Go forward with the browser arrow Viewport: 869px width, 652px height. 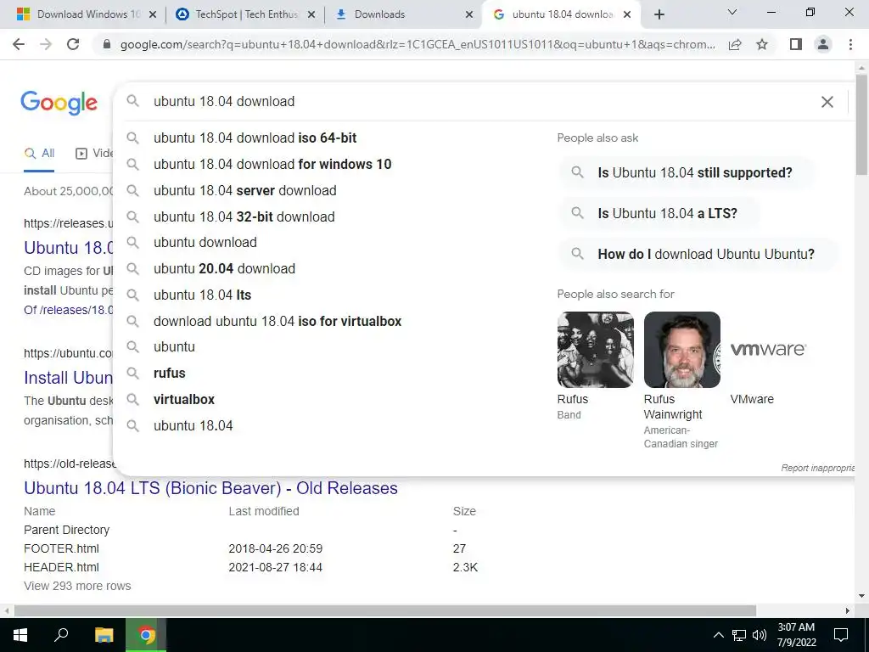(46, 44)
